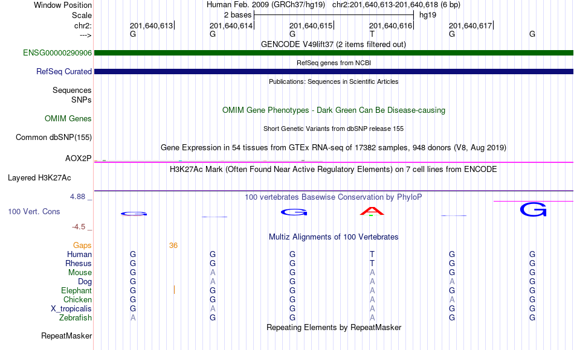Screen dimensions: 574x350
Task: Click OMIM Gene Phenotypes track title
Action: pos(334,110)
